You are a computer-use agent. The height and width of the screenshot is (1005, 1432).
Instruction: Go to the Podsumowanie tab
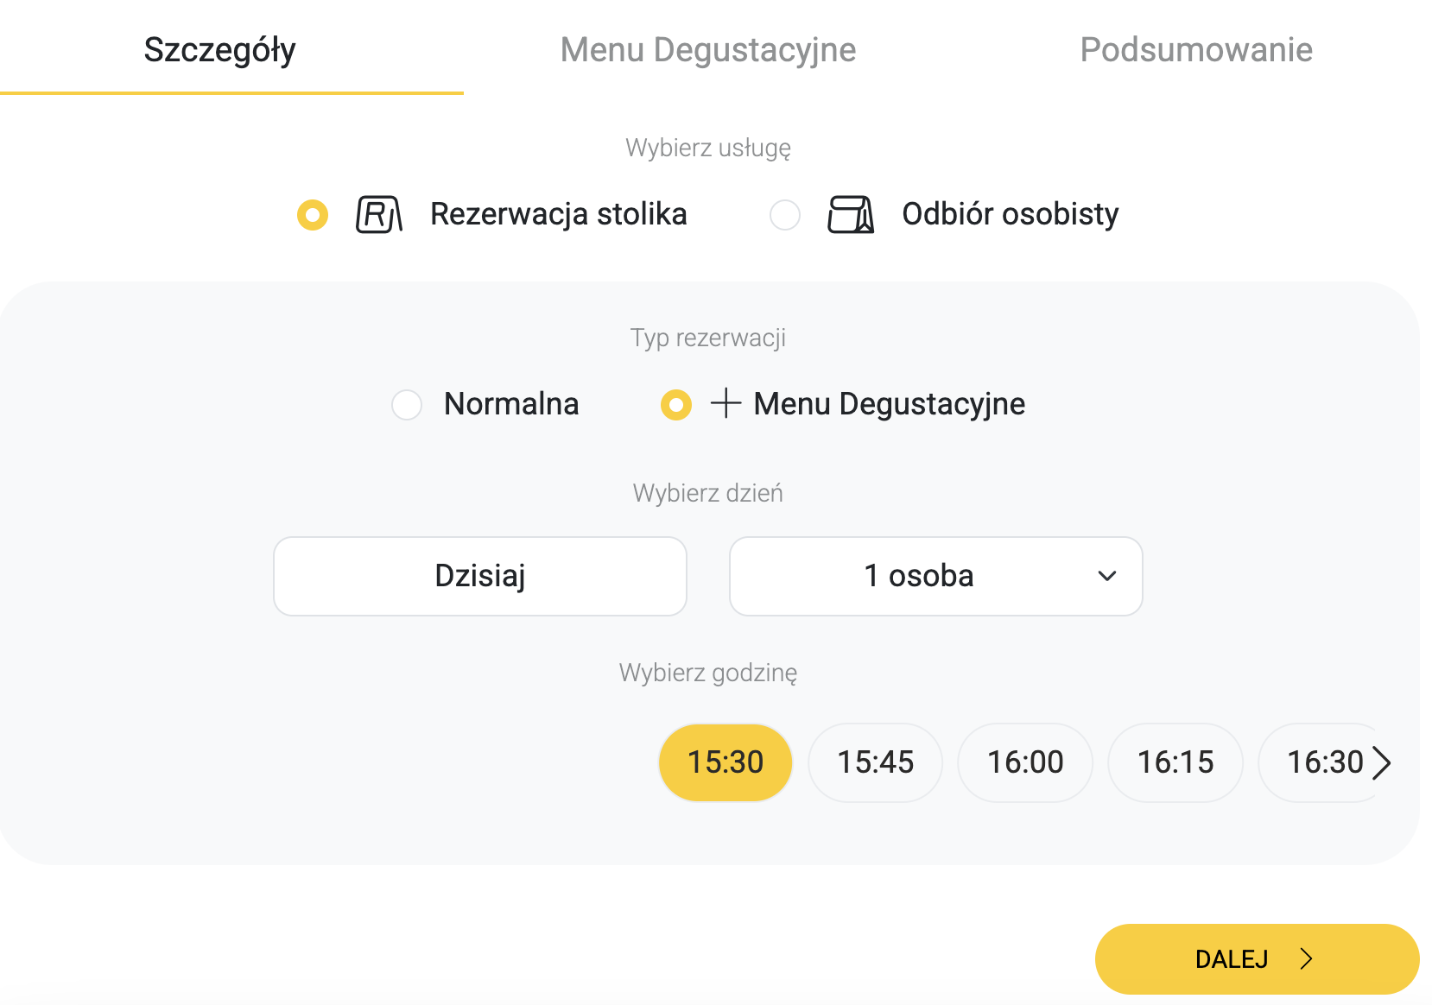click(1196, 50)
